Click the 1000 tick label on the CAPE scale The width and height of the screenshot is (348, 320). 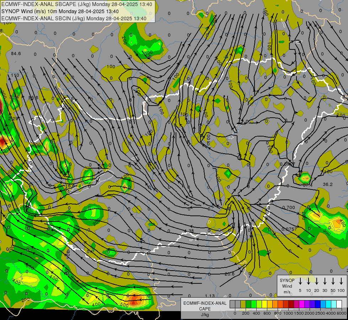[x=288, y=313]
